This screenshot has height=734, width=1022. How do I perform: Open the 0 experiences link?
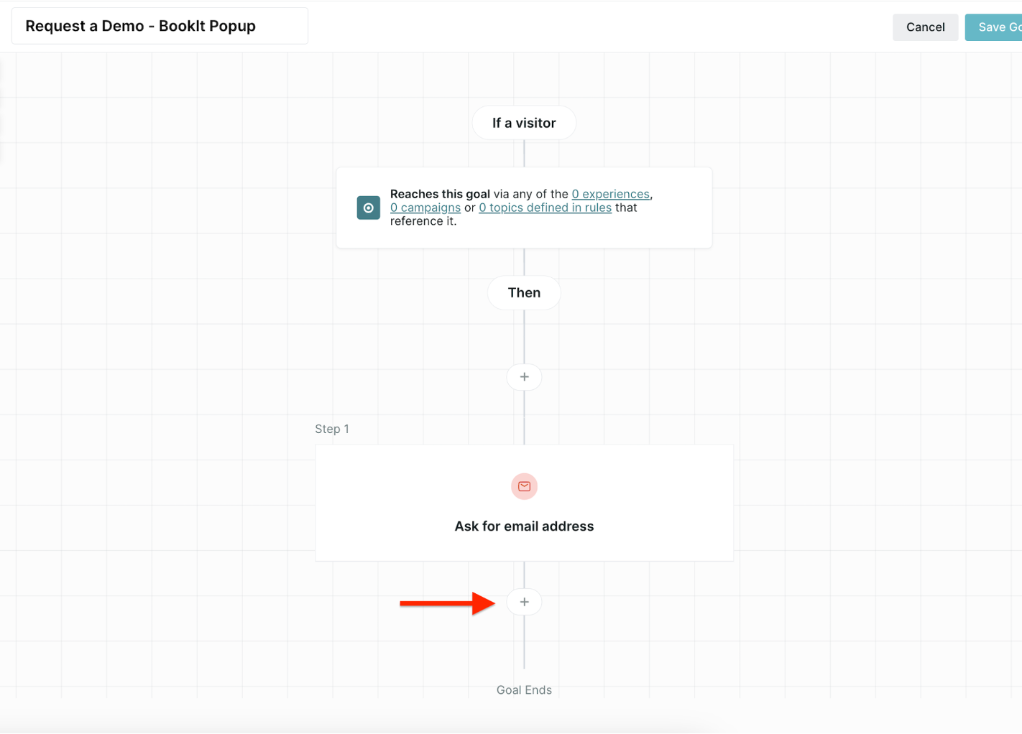610,194
